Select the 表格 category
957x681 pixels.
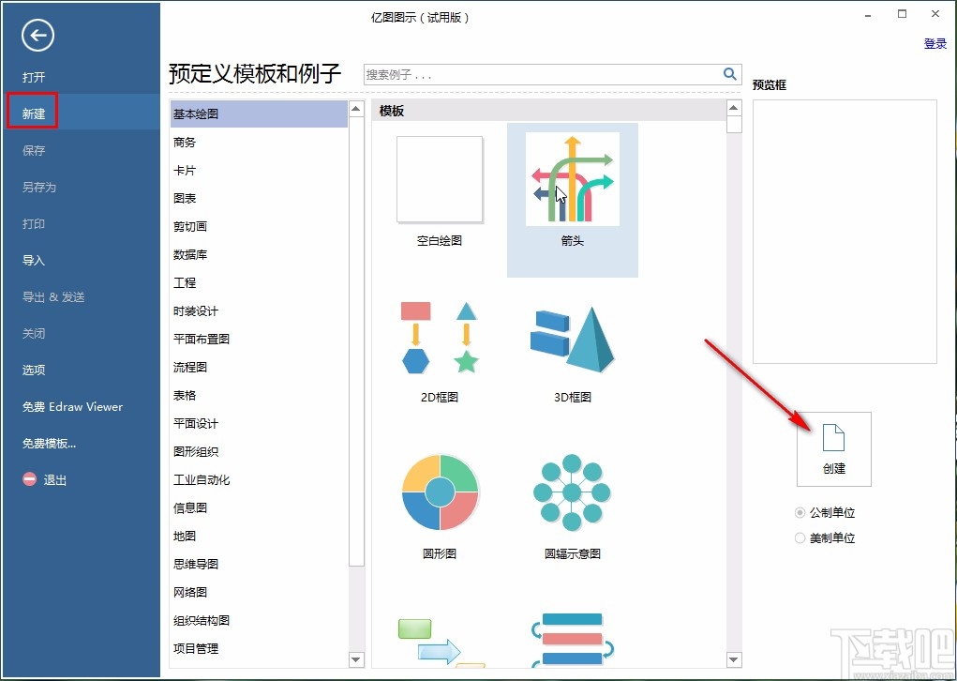tap(259, 395)
